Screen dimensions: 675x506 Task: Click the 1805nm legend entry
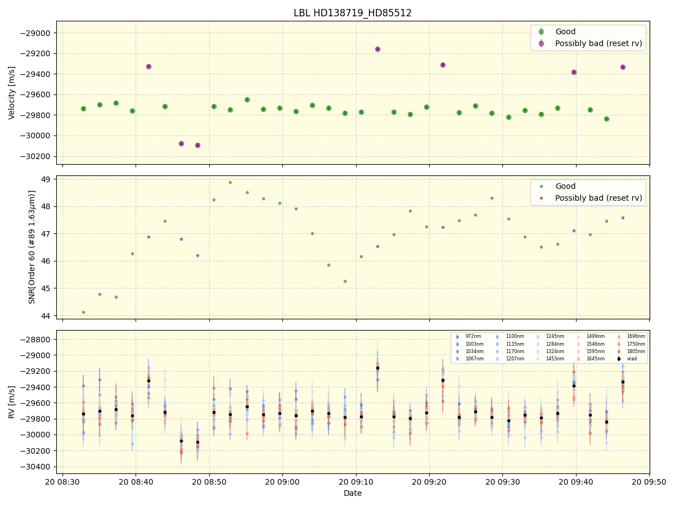631,351
